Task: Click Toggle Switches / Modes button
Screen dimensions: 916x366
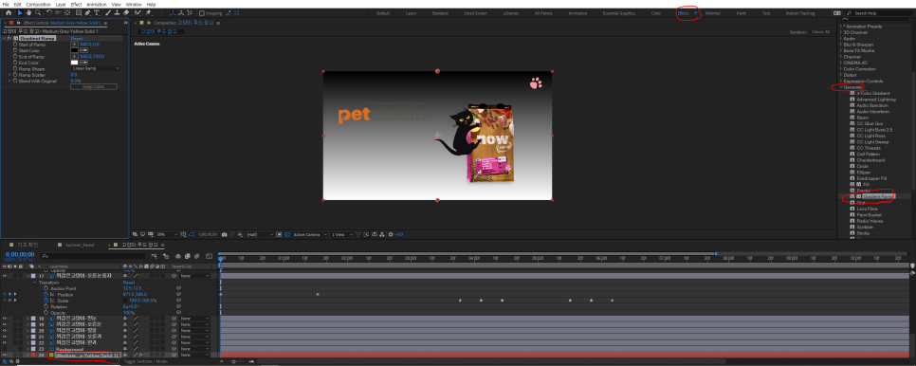Action: 144,361
